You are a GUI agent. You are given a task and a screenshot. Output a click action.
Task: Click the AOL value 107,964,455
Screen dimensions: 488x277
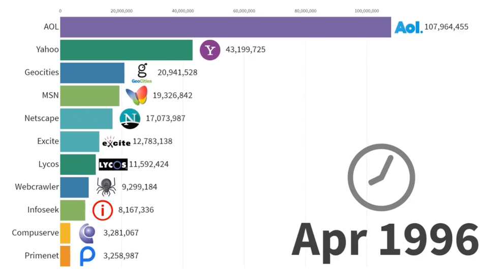[x=446, y=27]
